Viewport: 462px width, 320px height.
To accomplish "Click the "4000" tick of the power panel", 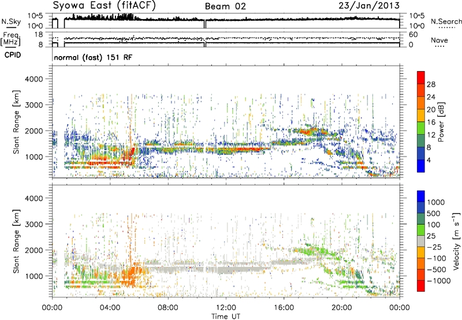I will (33, 79).
